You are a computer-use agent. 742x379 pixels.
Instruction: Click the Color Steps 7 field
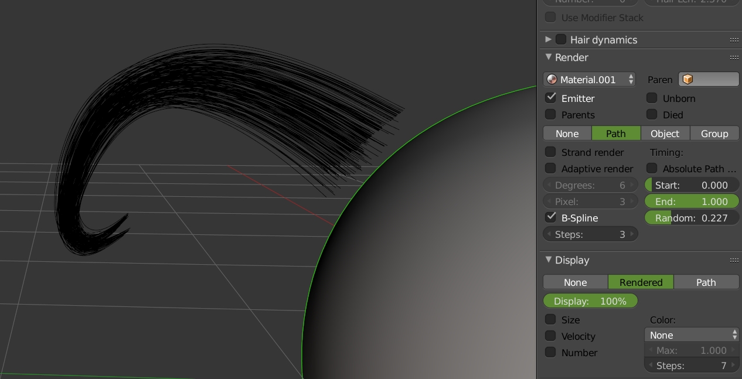coord(692,366)
